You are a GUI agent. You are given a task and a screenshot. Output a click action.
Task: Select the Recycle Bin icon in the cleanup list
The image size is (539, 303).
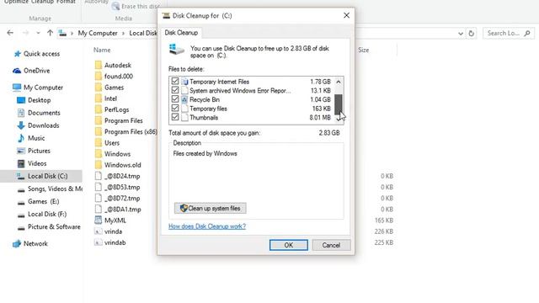(184, 99)
